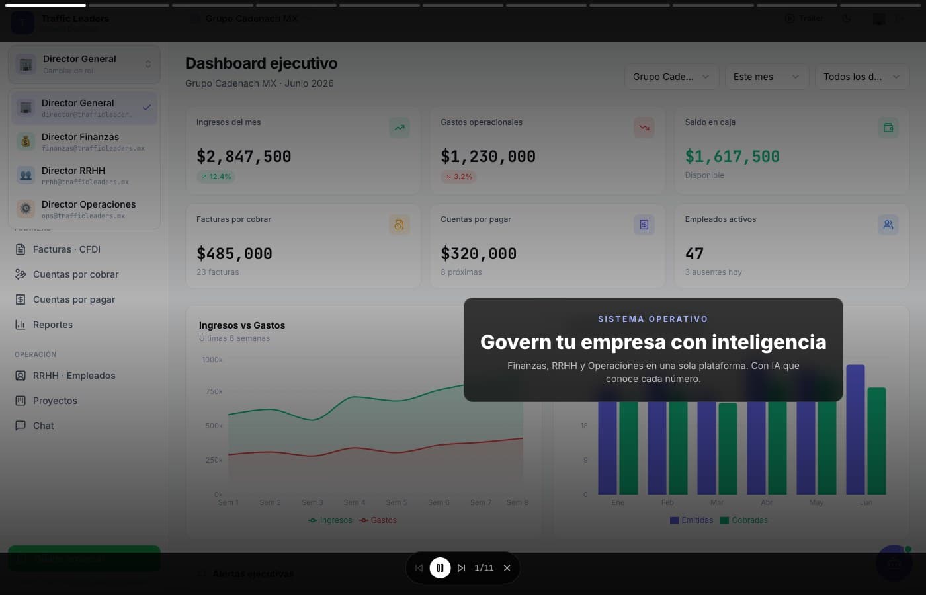This screenshot has width=926, height=595.
Task: Skip to the next tour slide
Action: [461, 568]
